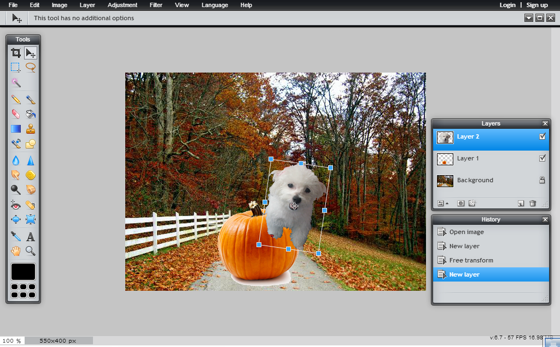The width and height of the screenshot is (560, 347).
Task: Open the main foreground color swatch
Action: click(23, 272)
